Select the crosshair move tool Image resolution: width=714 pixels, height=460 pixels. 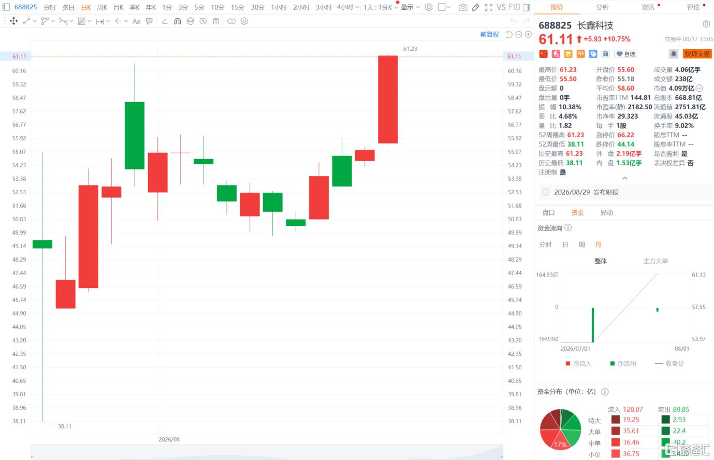click(x=14, y=21)
